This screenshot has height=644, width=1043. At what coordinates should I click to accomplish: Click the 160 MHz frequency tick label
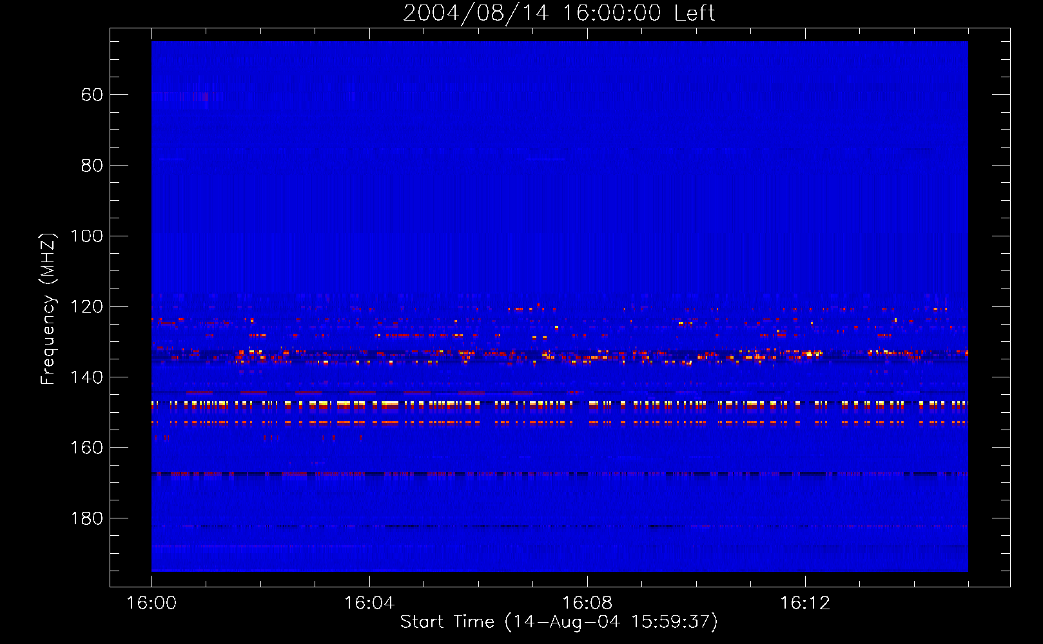86,448
